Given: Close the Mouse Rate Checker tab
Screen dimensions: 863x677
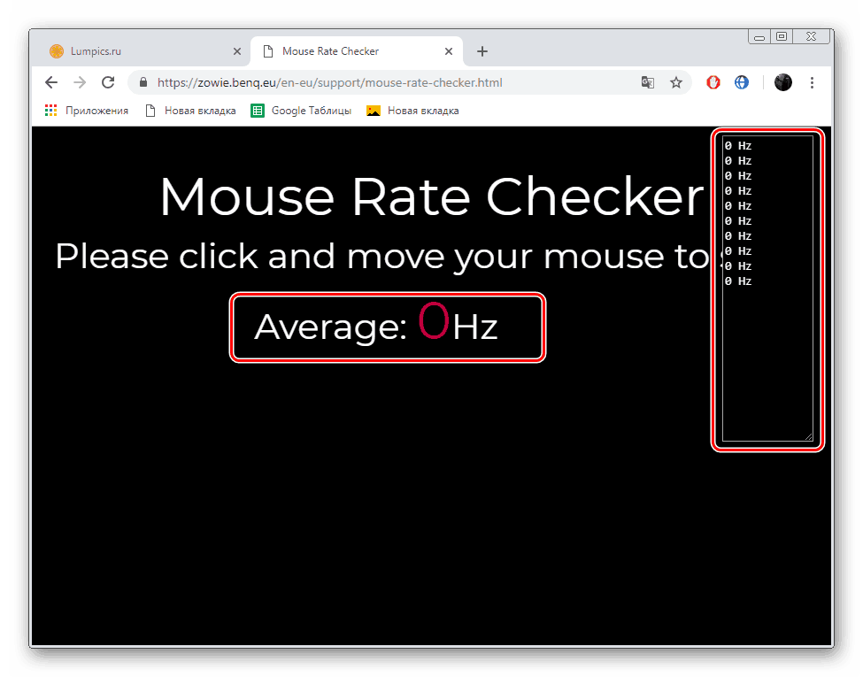Looking at the screenshot, I should [x=449, y=51].
